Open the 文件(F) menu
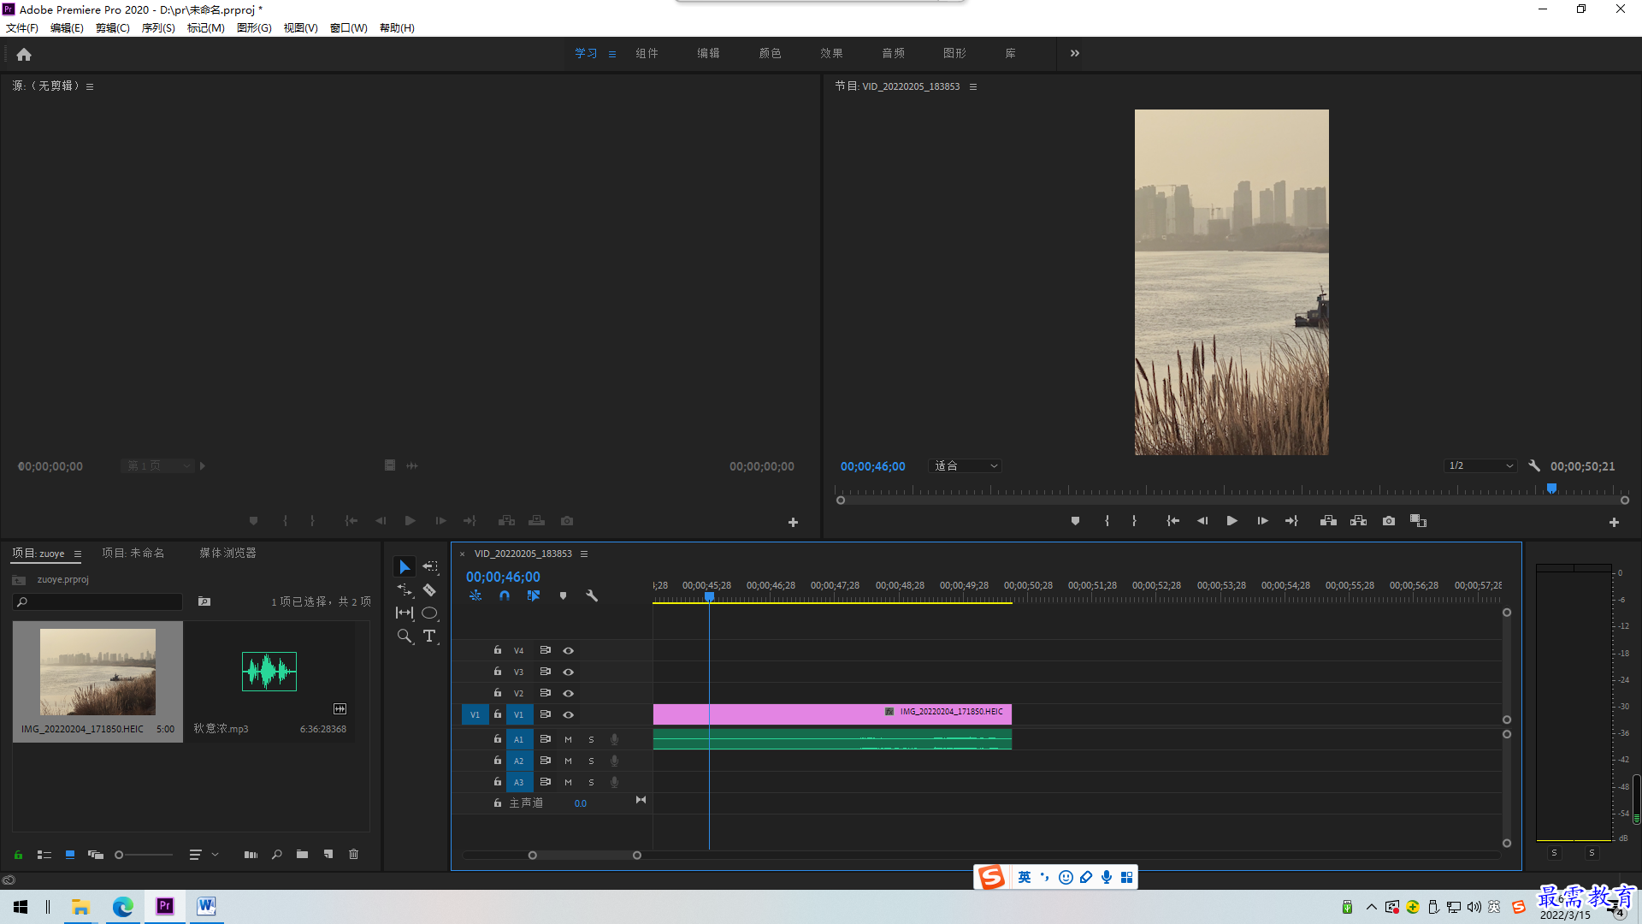 pos(22,27)
